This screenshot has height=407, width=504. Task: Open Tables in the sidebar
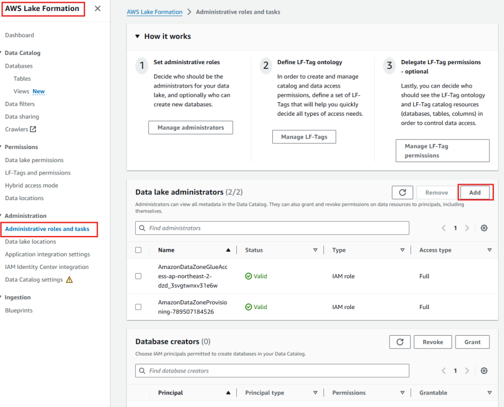[x=22, y=79]
